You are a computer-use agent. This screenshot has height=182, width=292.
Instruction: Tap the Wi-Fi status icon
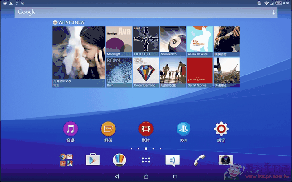(266, 3)
